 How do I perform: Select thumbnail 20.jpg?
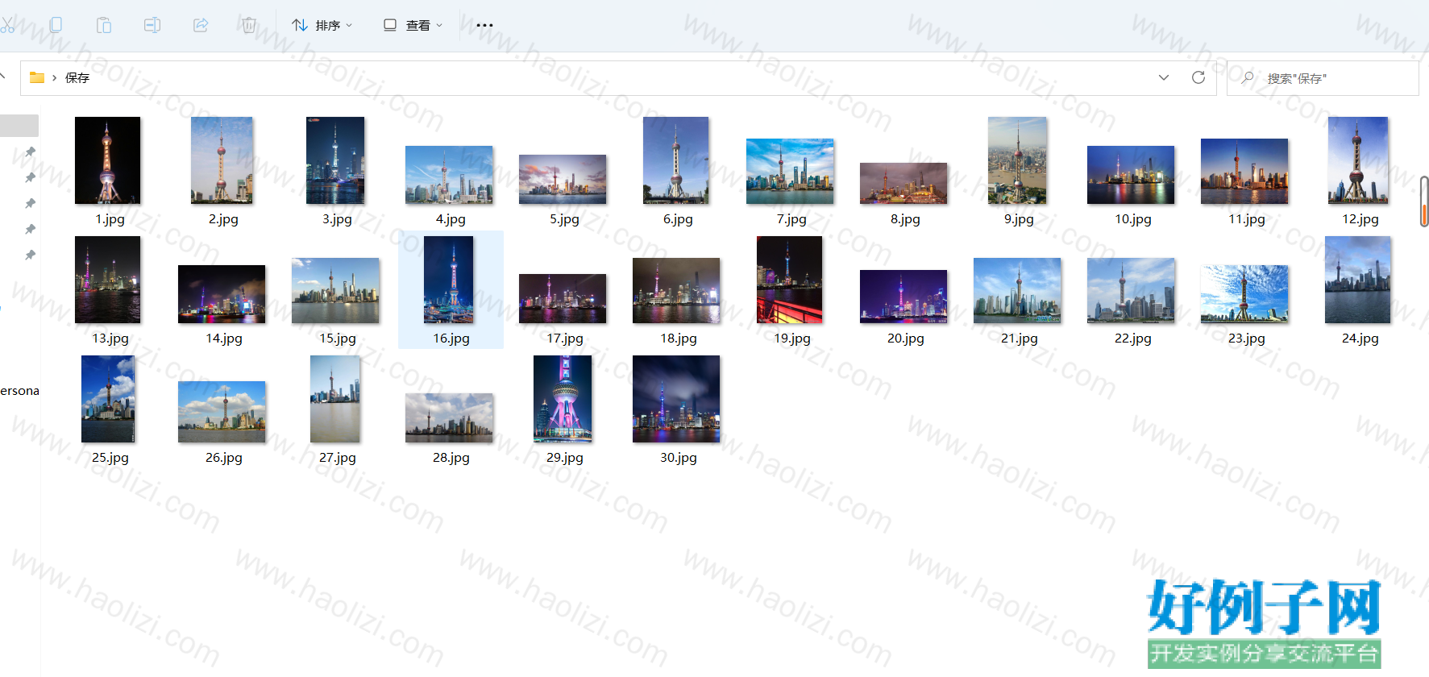pos(904,297)
